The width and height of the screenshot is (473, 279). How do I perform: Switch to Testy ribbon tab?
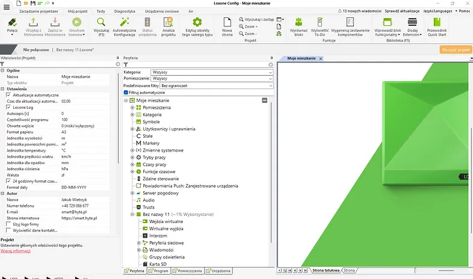[100, 11]
